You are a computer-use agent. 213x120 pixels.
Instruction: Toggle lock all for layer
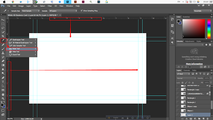click(x=193, y=83)
